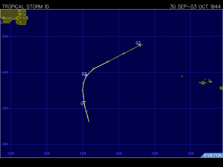Click the 30W longitude label
Viewport: 223px width, 167px height.
click(190, 154)
